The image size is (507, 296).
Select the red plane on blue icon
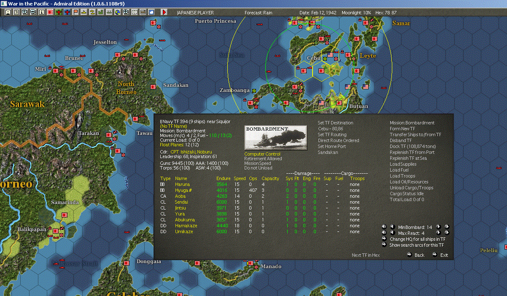(x=67, y=12)
